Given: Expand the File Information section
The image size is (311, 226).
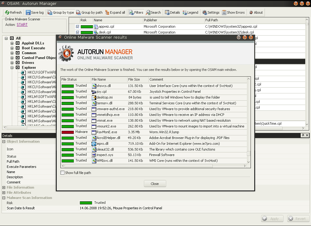Looking at the screenshot, I should (x=4, y=187).
